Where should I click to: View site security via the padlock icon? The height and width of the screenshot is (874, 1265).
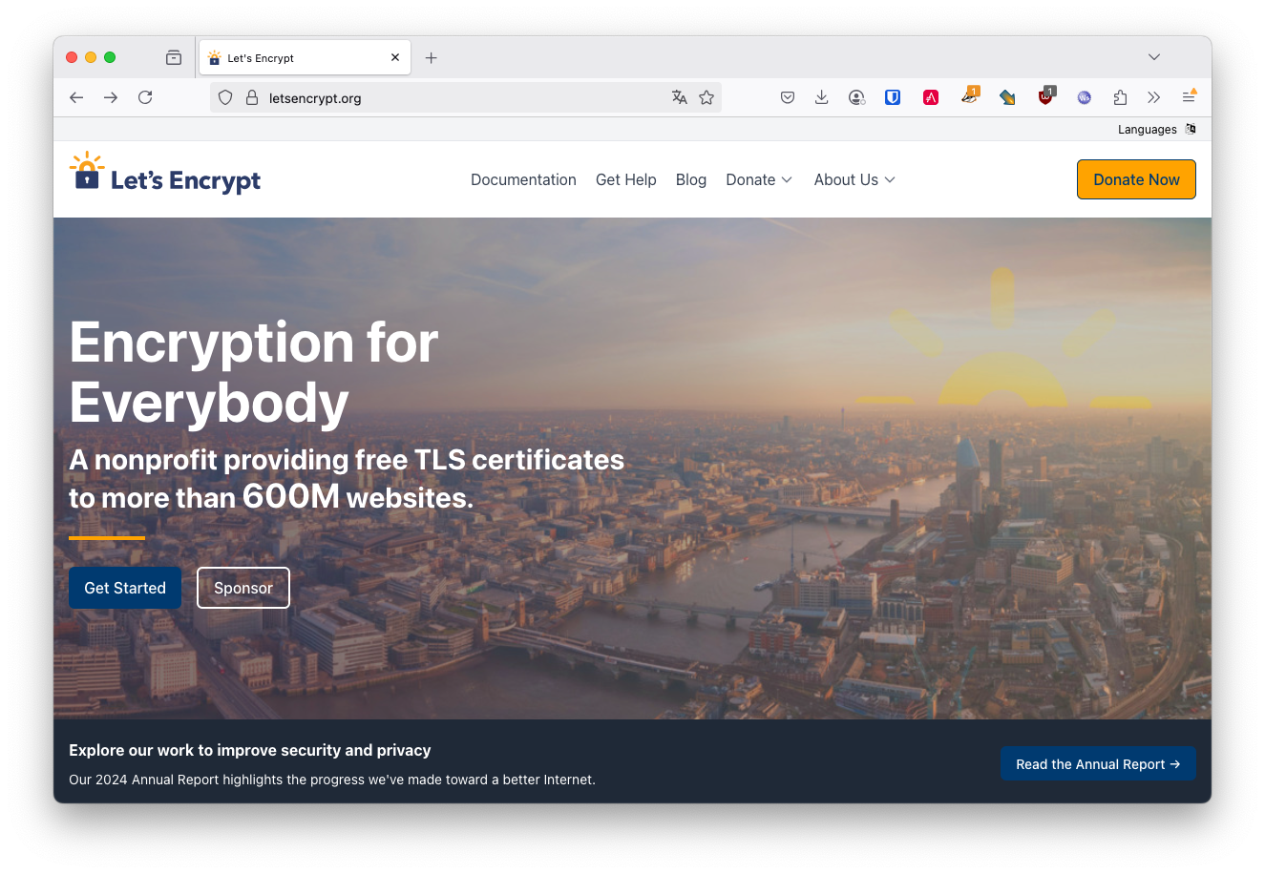coord(252,97)
